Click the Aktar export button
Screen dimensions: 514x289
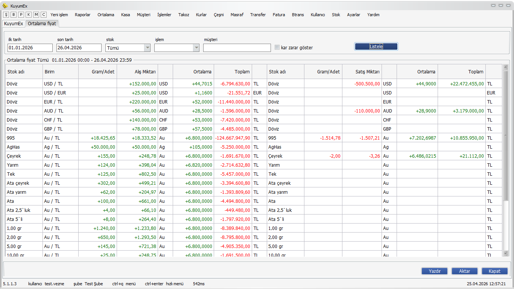tap(464, 271)
